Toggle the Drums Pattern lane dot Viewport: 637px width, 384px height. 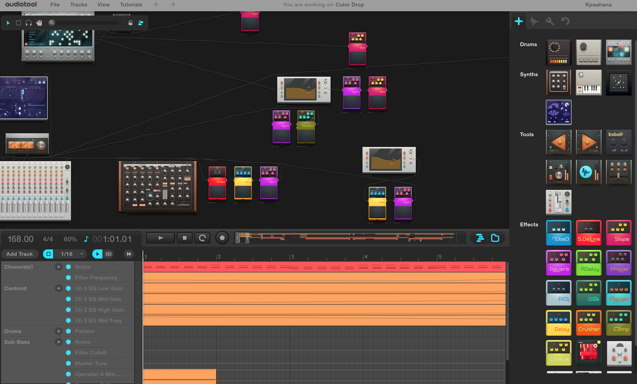68,331
